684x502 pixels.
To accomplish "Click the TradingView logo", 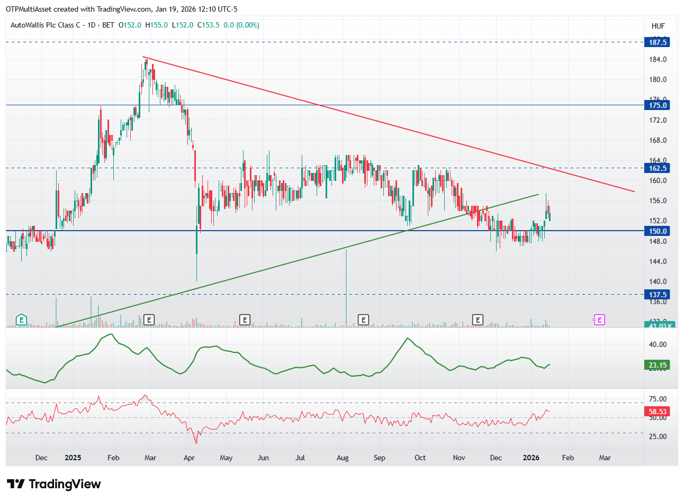I will pos(53,484).
